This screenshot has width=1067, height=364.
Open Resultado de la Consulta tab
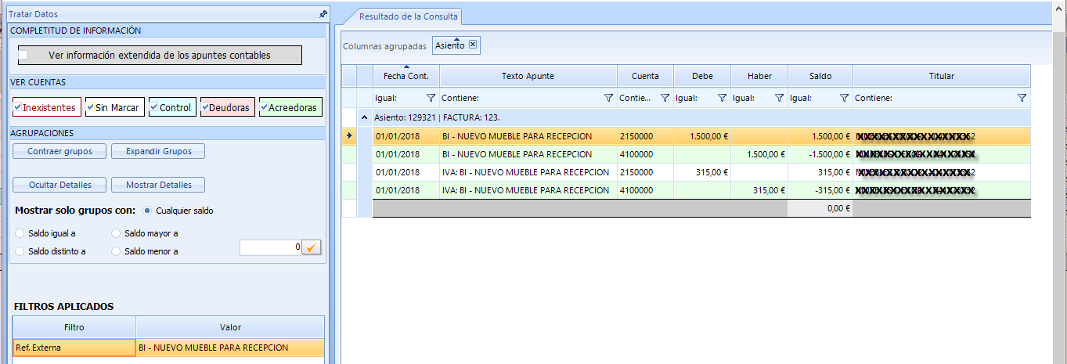tap(408, 16)
